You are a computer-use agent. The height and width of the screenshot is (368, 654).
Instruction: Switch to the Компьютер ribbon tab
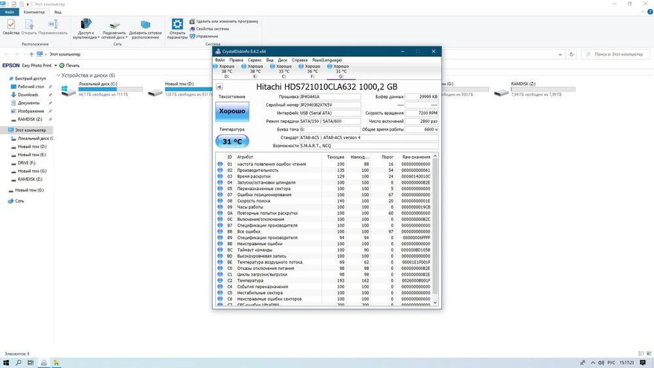point(34,12)
